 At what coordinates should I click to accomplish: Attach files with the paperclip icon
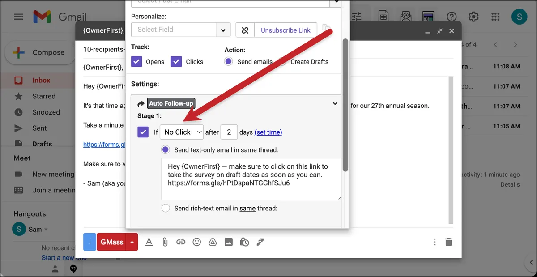pos(165,242)
